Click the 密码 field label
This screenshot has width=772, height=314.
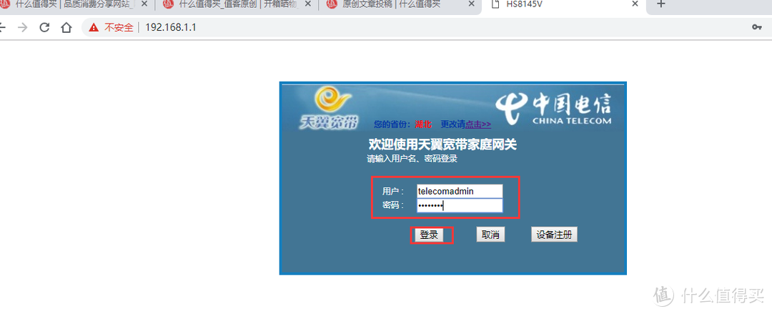pos(393,205)
